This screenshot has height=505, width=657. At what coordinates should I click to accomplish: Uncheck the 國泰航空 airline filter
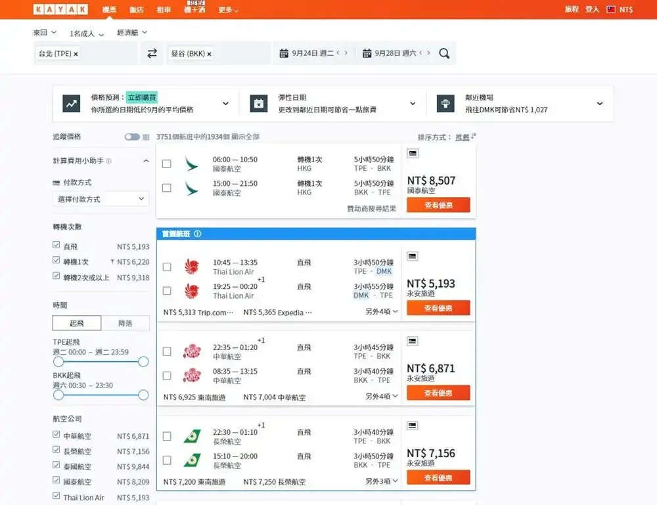(56, 480)
